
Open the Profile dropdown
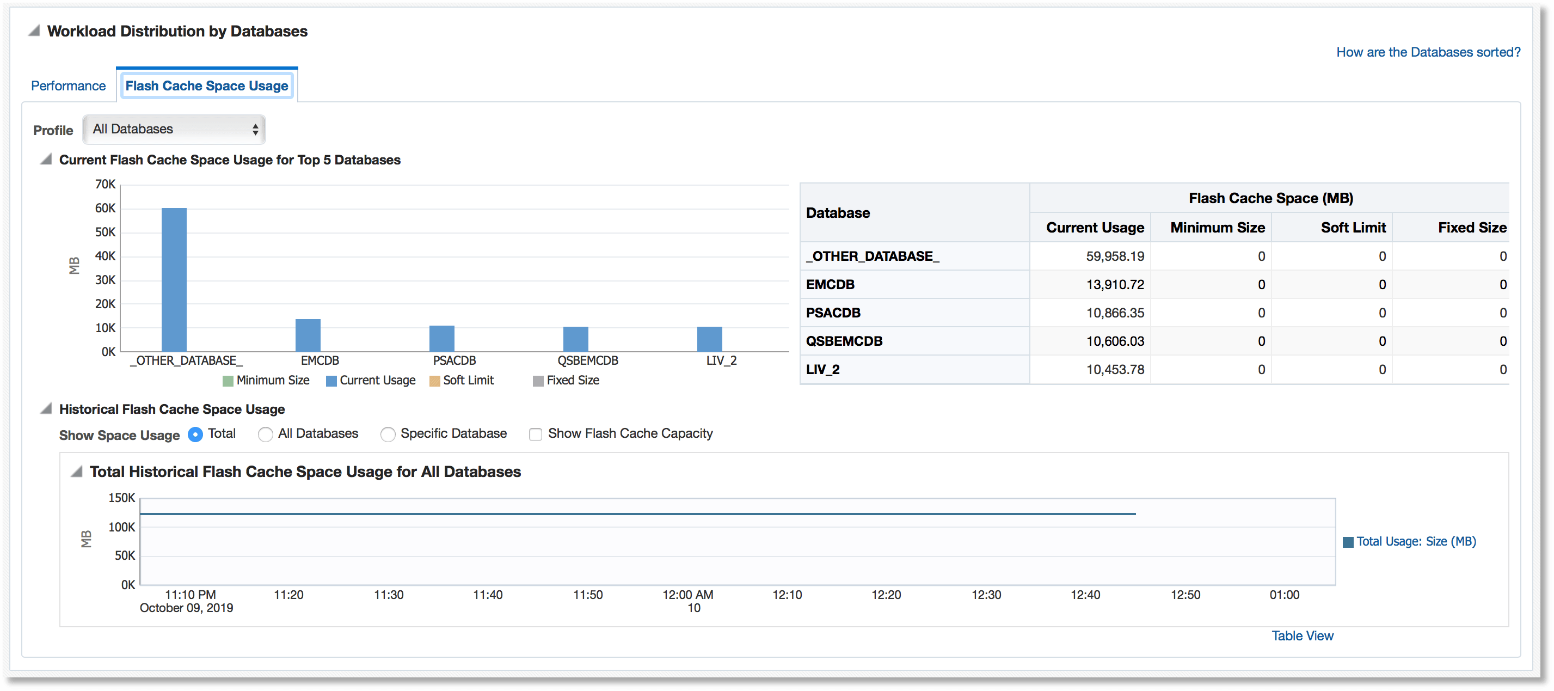173,129
